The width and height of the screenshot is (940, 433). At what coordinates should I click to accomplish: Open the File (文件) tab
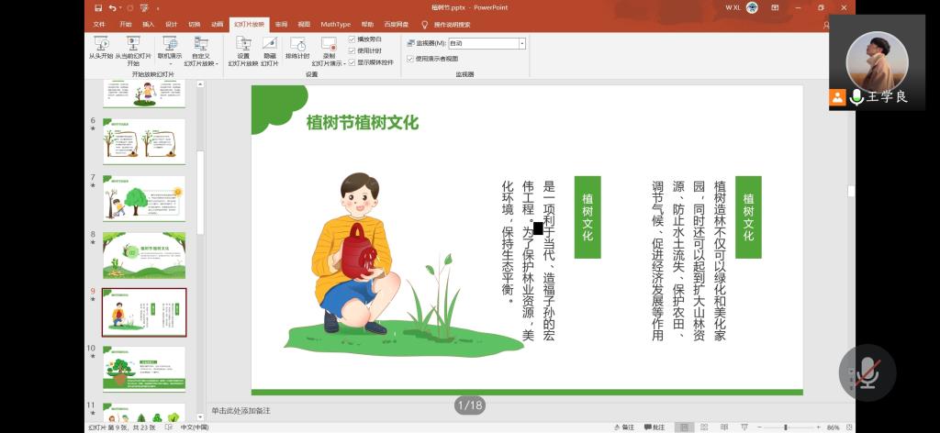click(99, 25)
